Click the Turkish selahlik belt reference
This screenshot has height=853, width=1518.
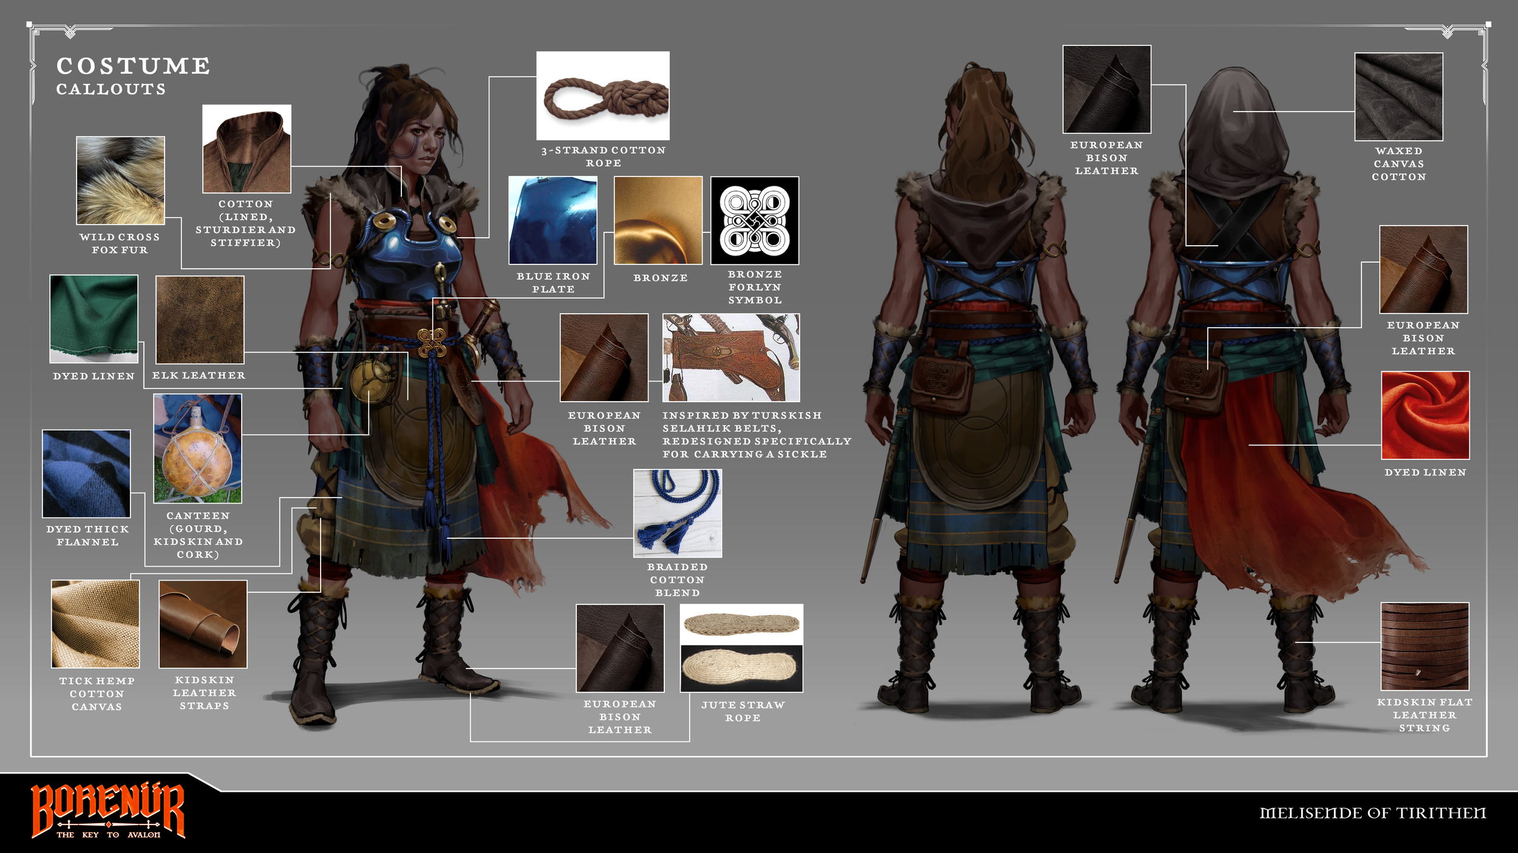[730, 357]
